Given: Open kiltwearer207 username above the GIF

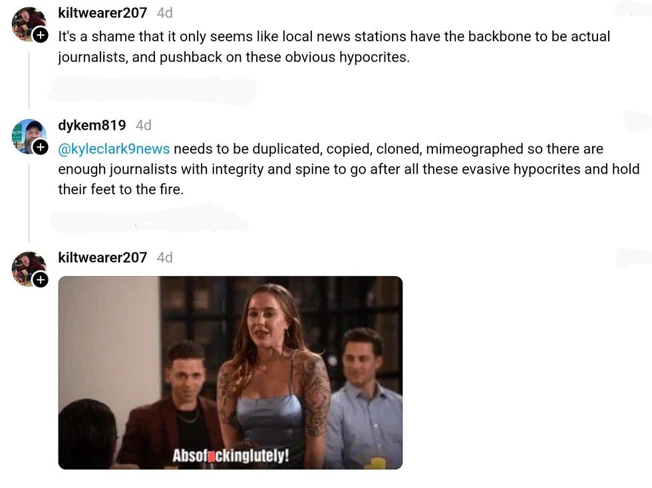Looking at the screenshot, I should coord(102,257).
